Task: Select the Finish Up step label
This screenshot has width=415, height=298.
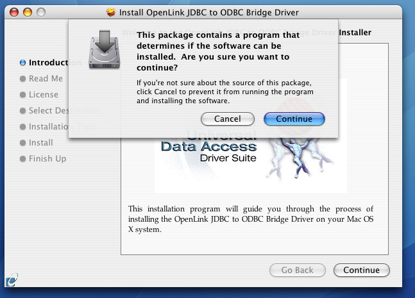Action: coord(47,159)
